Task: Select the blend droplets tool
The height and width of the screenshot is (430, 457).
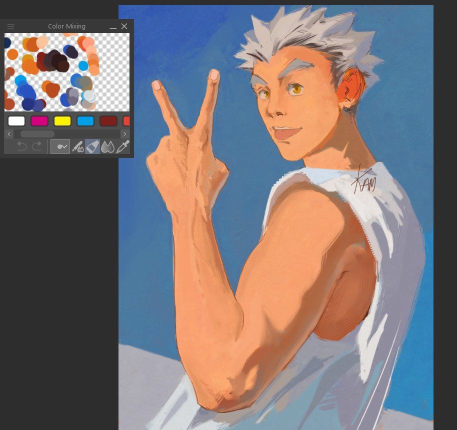Action: click(107, 146)
